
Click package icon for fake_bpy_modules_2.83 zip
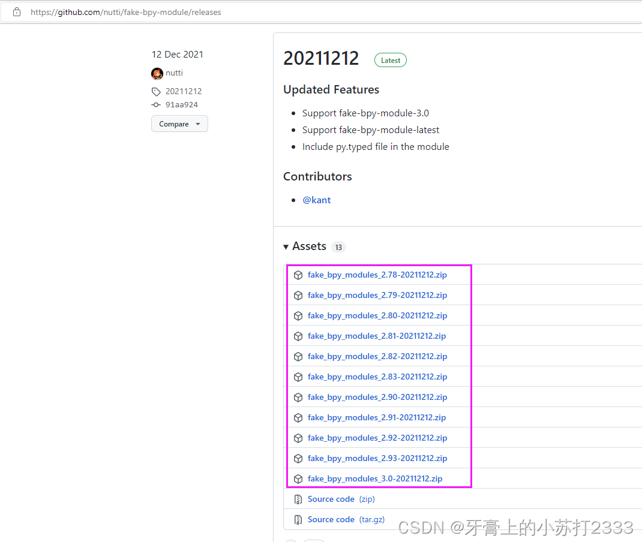click(298, 377)
